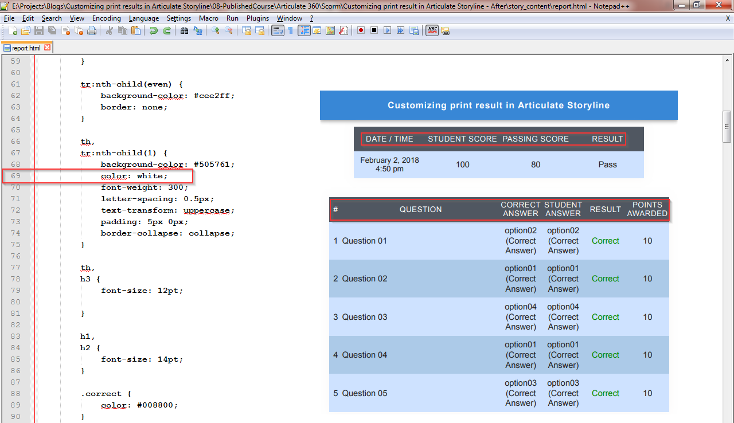Screen dimensions: 734x423
Task: Click 'February 2, 2018' date cell
Action: (x=389, y=160)
